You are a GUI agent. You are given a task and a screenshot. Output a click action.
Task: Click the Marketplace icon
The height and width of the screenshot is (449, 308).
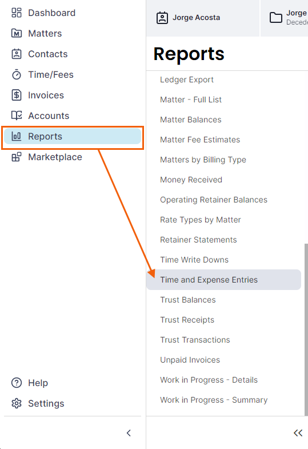[17, 157]
